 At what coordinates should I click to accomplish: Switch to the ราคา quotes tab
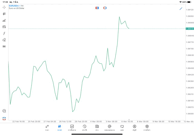(47, 127)
